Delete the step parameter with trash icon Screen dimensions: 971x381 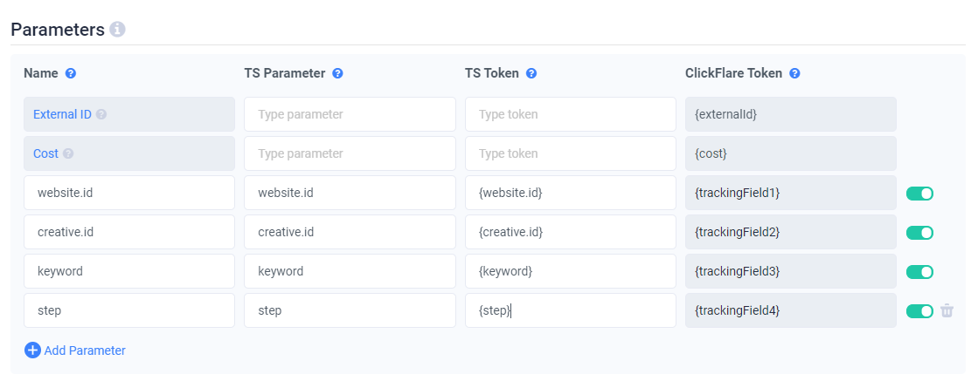947,310
